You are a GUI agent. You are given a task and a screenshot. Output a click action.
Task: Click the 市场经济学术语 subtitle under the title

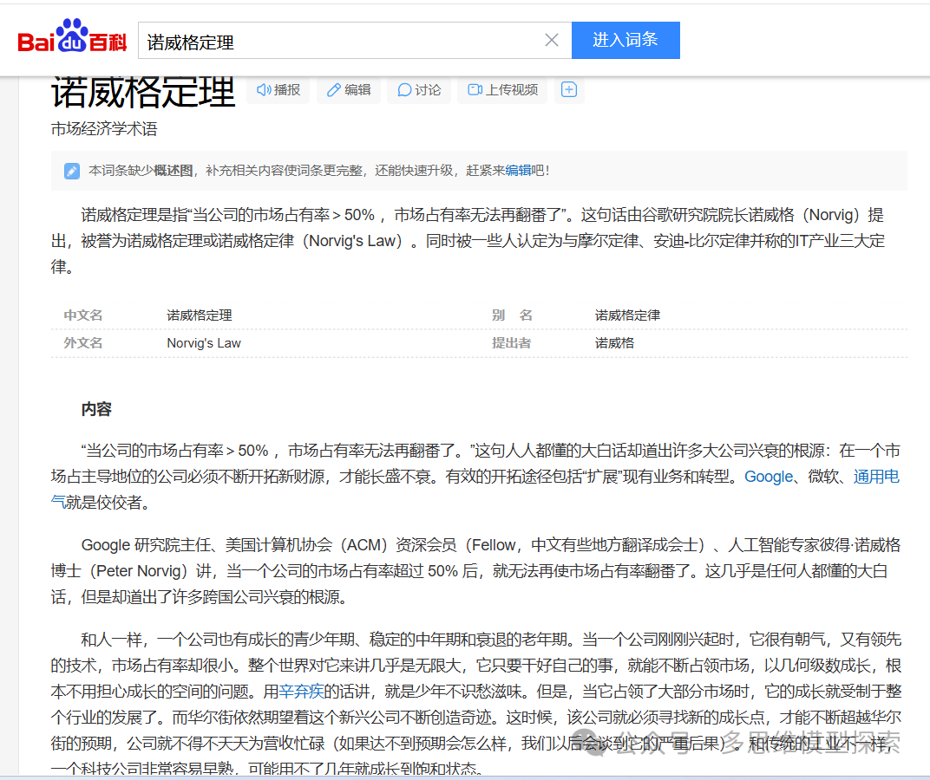pos(104,130)
